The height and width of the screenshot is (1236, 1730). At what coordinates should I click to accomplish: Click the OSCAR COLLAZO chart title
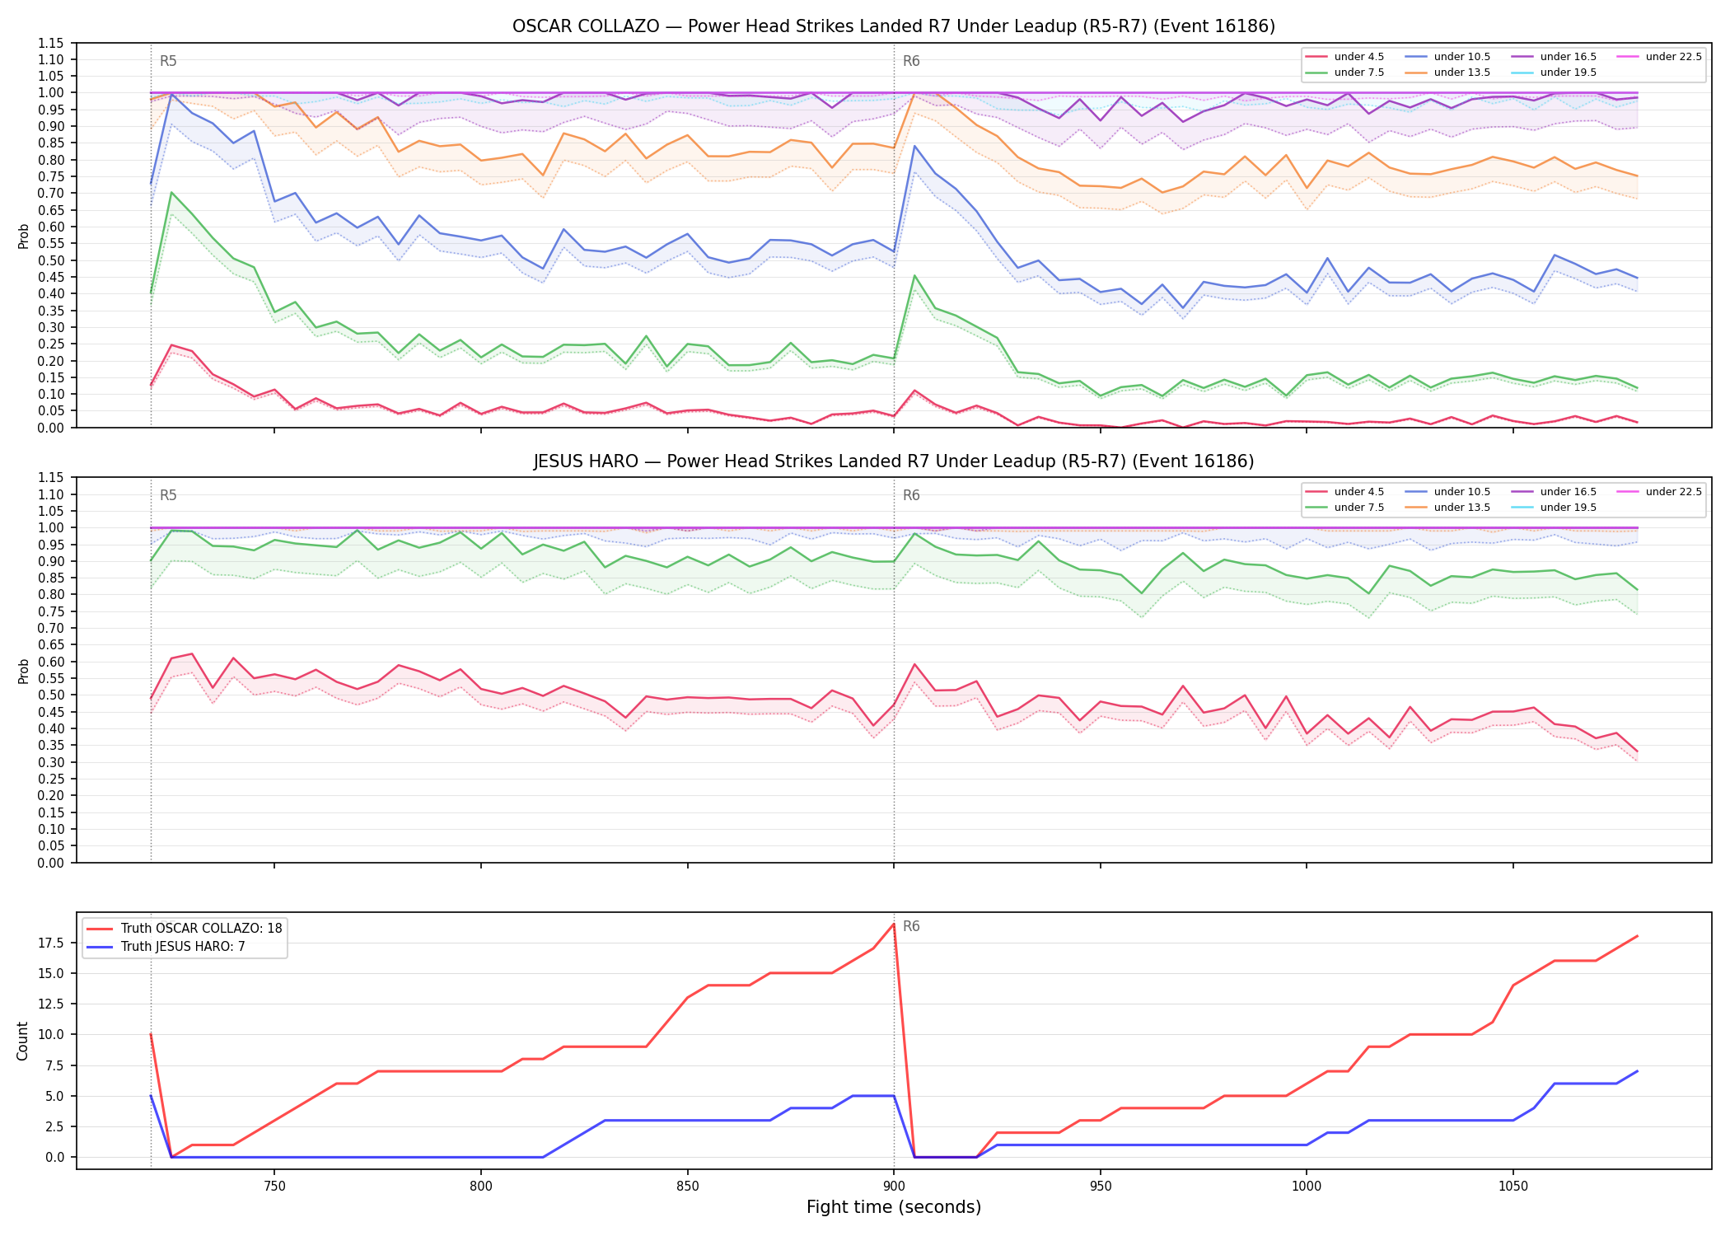click(894, 26)
